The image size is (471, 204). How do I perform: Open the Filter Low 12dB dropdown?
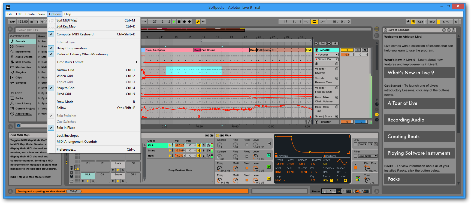point(367,156)
